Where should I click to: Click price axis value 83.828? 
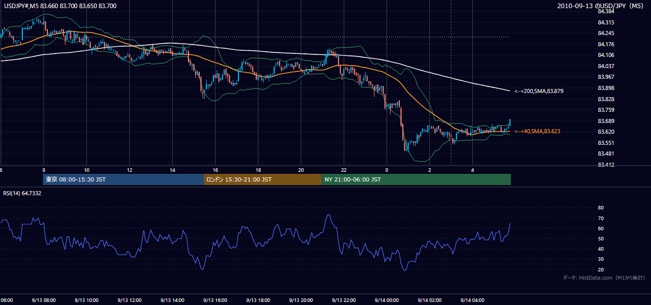pos(606,99)
